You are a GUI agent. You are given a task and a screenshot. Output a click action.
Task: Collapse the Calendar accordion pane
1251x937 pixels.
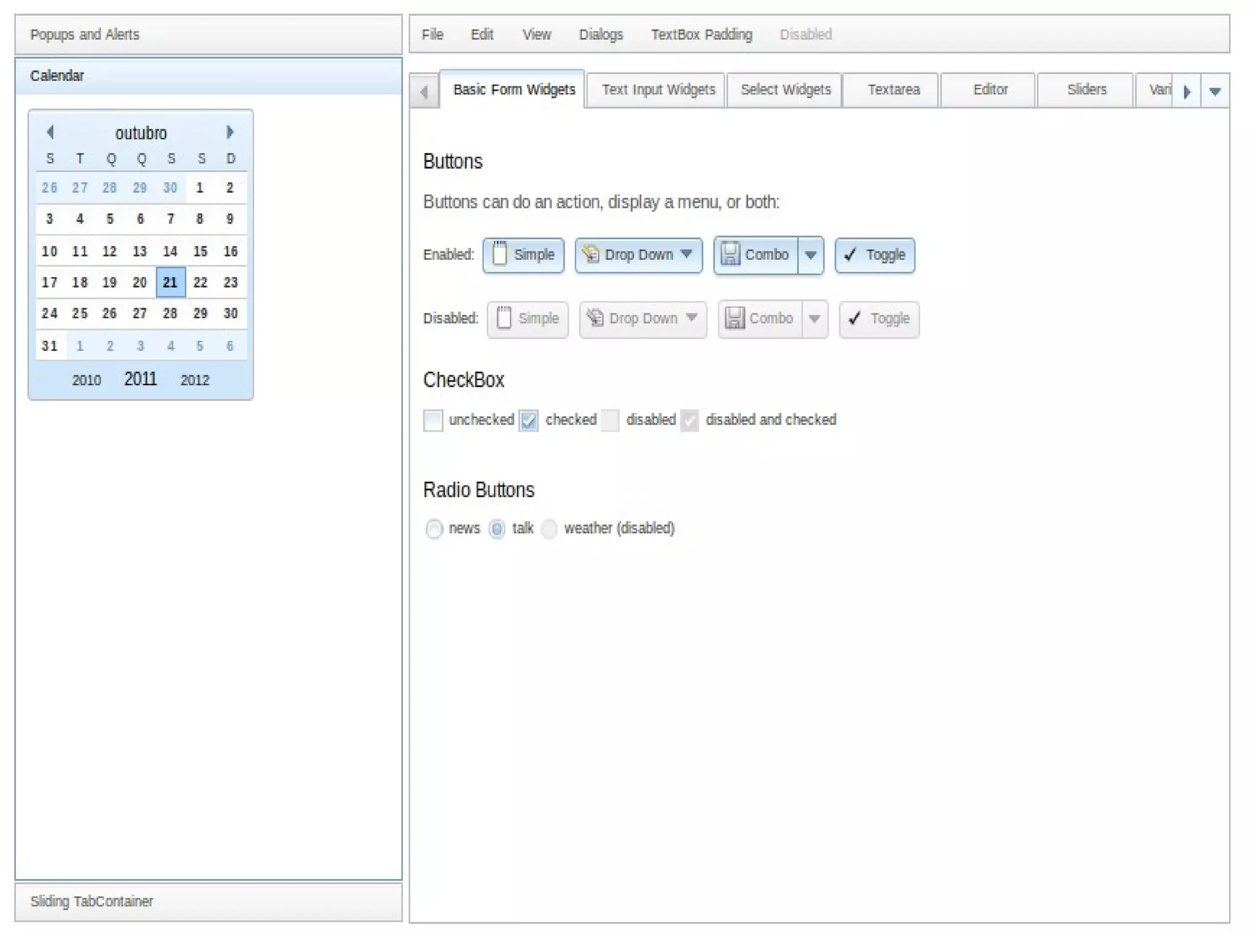point(208,76)
